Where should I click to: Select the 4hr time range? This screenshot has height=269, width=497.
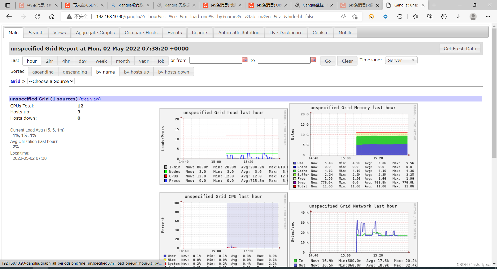pyautogui.click(x=66, y=61)
